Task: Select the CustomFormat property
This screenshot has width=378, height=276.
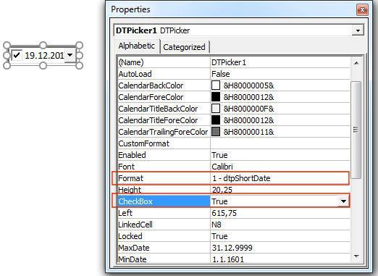Action: (144, 143)
